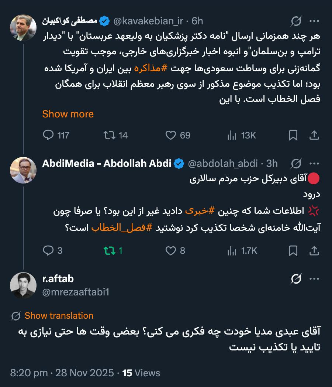Viewport: 332px width, 387px height.
Task: Open more options for AbdiMedia's reply
Action: coord(315,164)
